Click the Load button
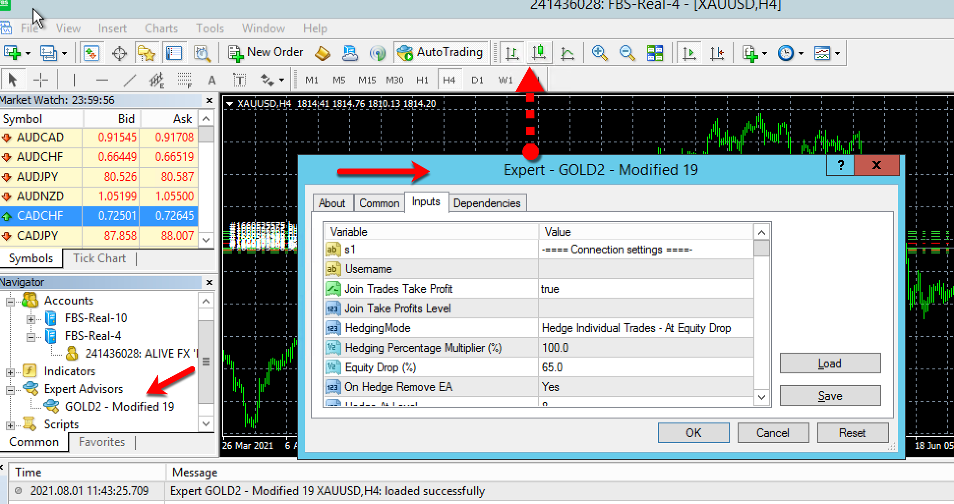Screen dimensions: 954x504 (830, 364)
